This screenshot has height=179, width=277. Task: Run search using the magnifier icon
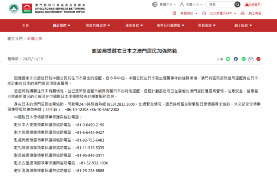point(237,5)
